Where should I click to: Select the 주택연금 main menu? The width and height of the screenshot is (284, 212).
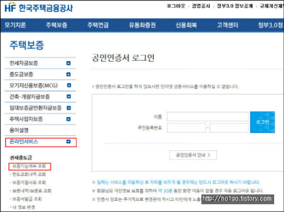pyautogui.click(x=98, y=25)
